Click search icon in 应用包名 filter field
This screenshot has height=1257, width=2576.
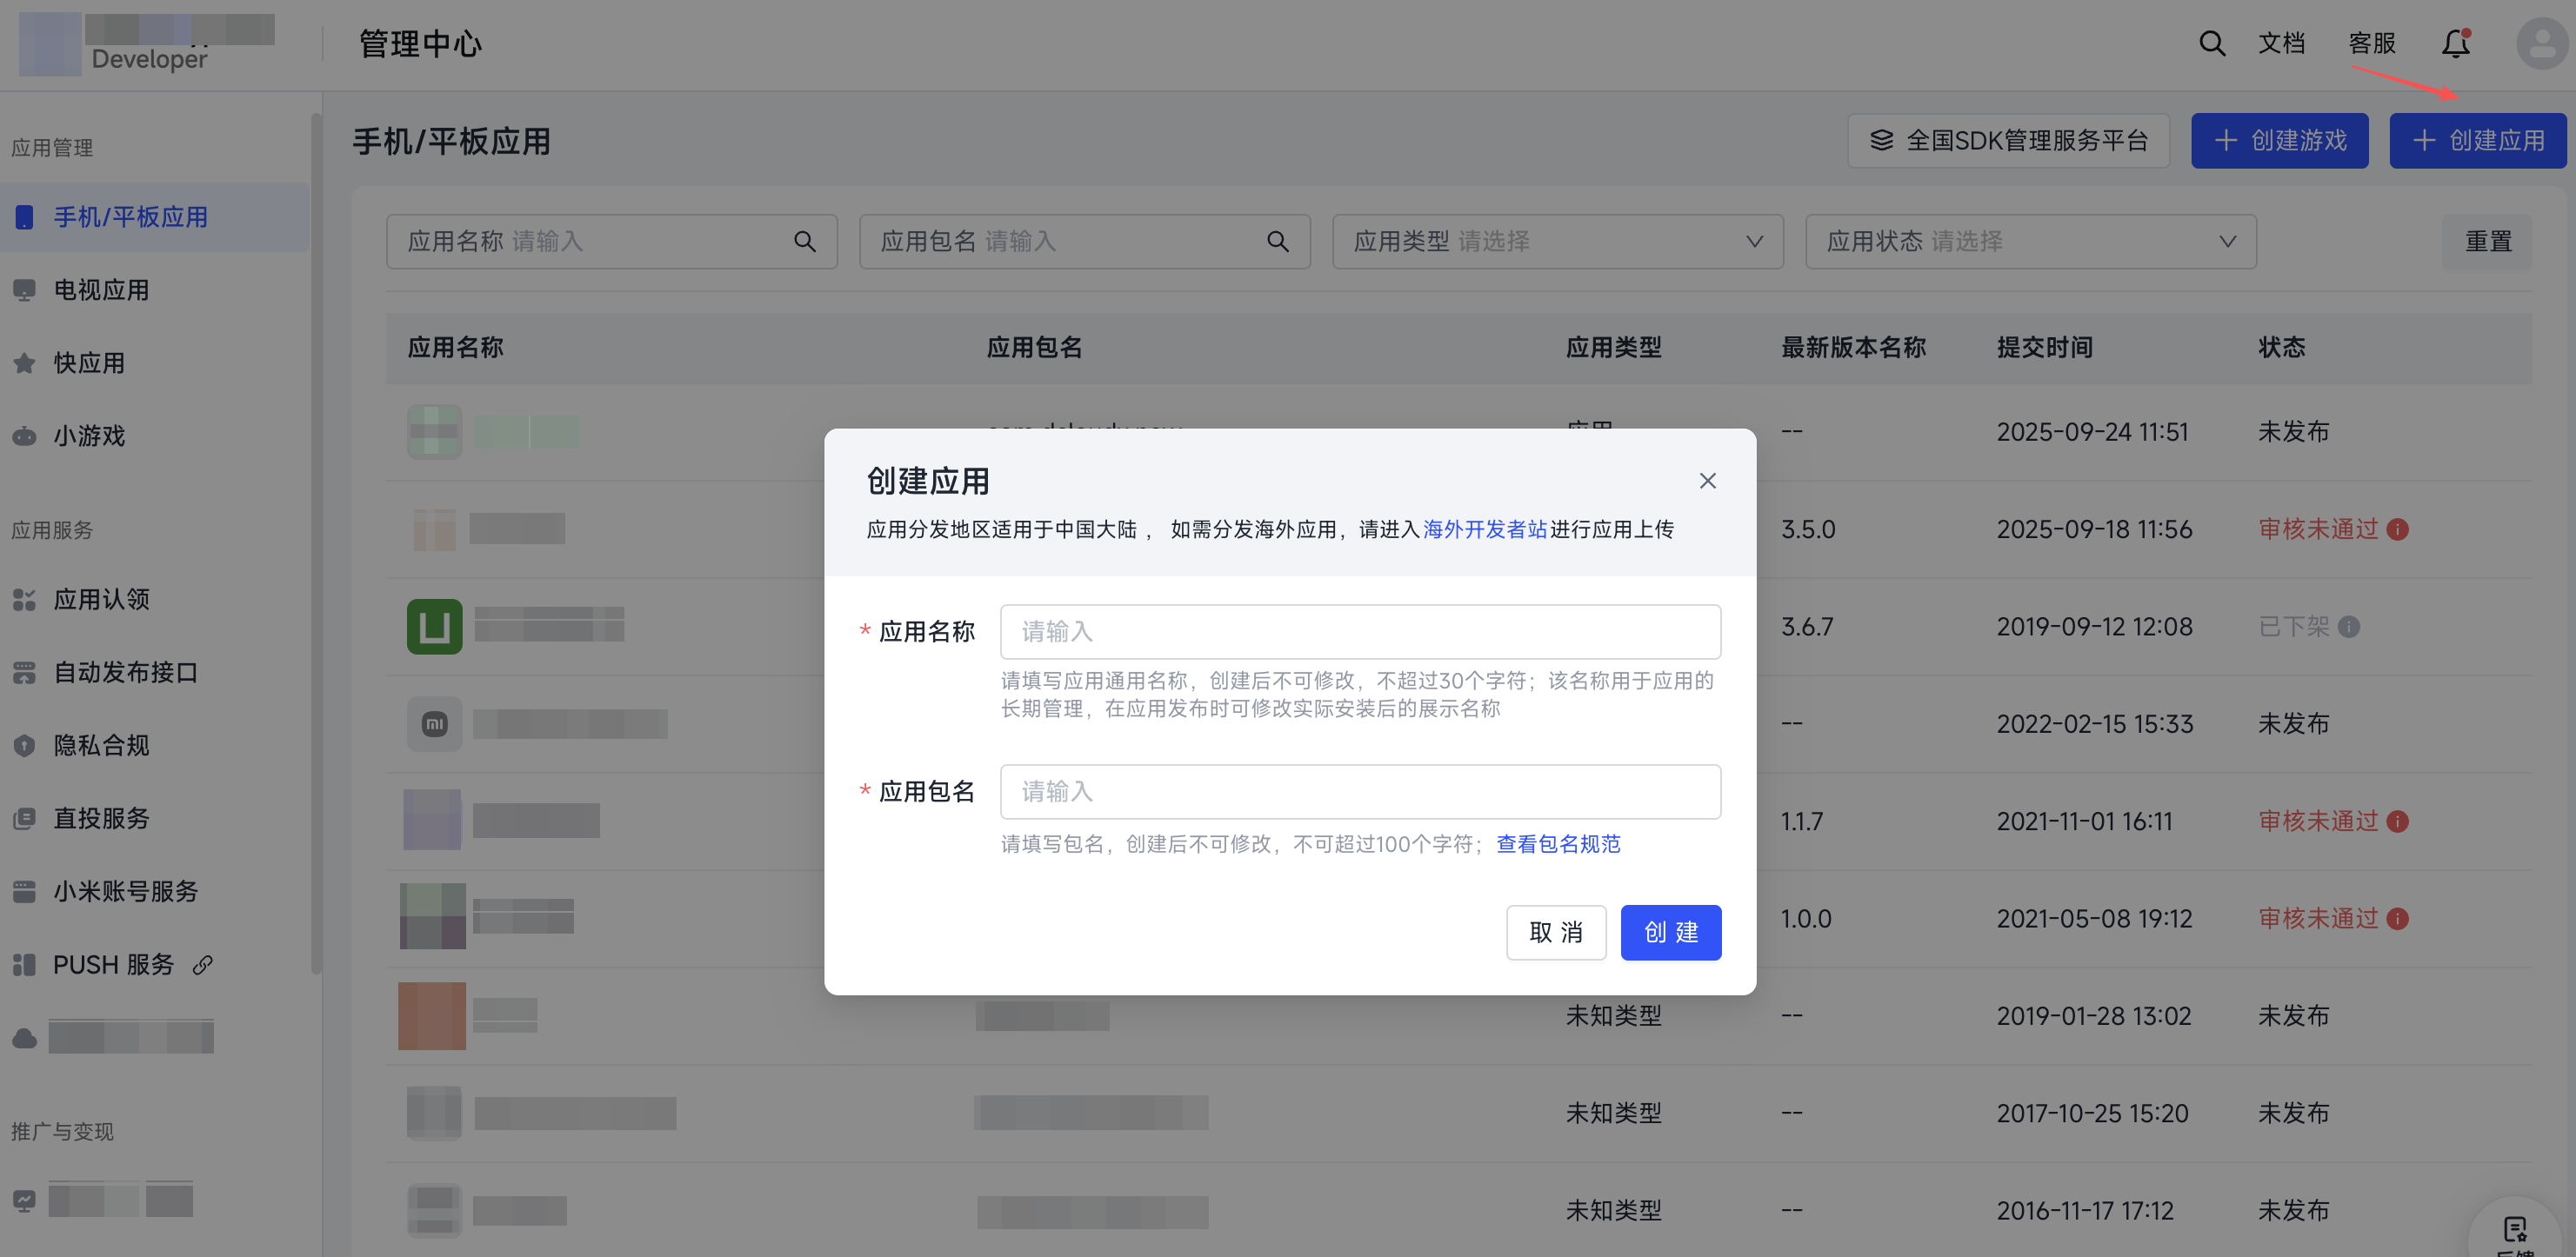[1277, 241]
